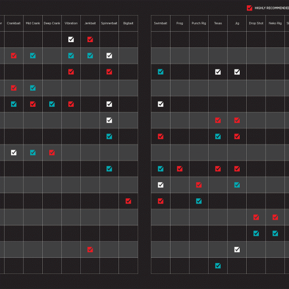289x289 pixels.
Task: Click the Frog column header
Action: (180, 23)
